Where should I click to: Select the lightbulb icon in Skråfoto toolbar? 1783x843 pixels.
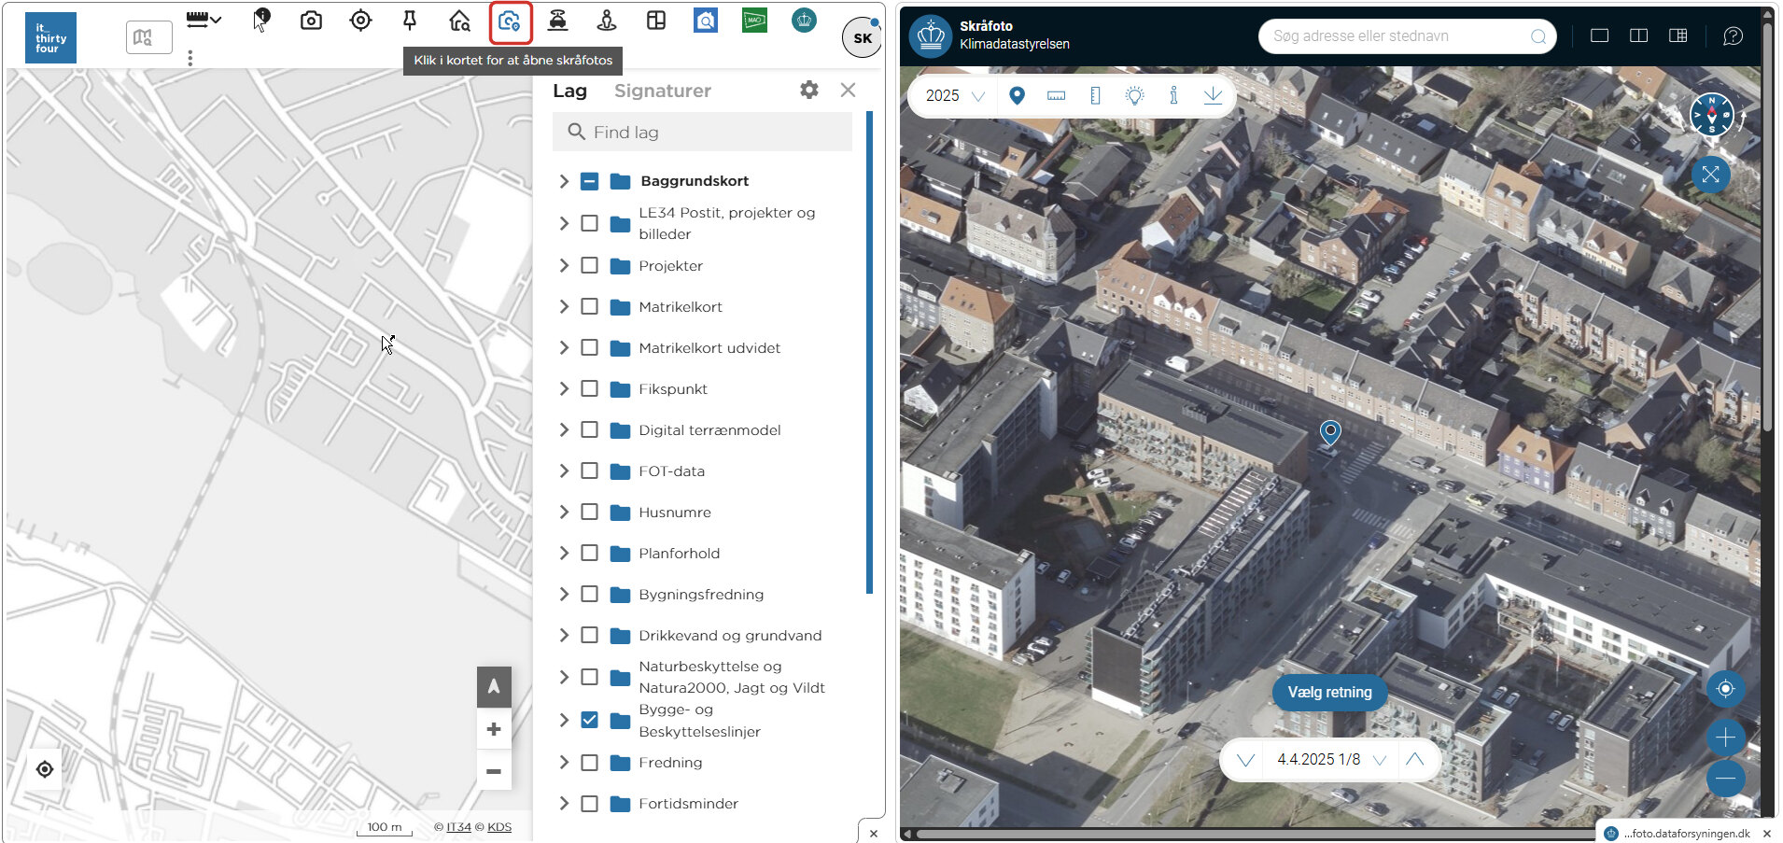coord(1134,95)
